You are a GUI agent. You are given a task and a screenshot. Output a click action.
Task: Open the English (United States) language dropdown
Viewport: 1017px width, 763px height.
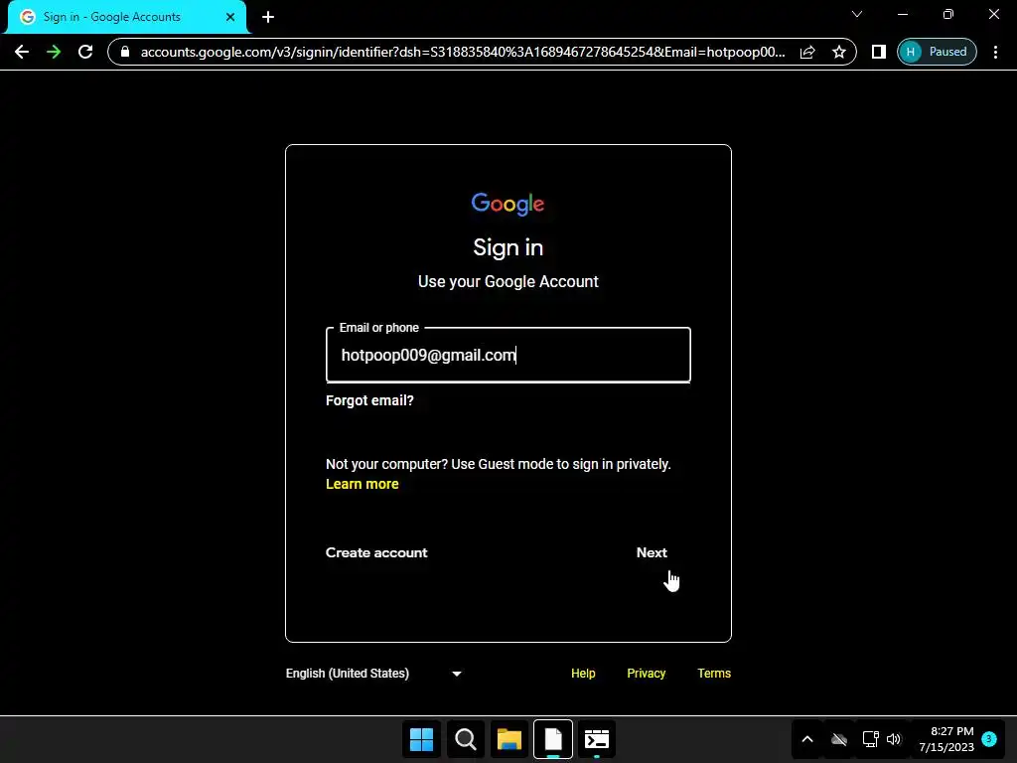pyautogui.click(x=374, y=674)
